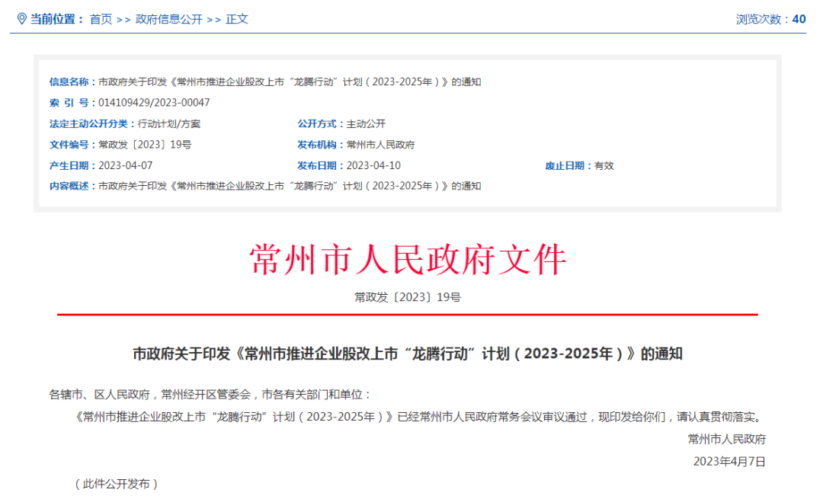Click the 主动公开 disclosure method text
The image size is (823, 496).
point(367,123)
